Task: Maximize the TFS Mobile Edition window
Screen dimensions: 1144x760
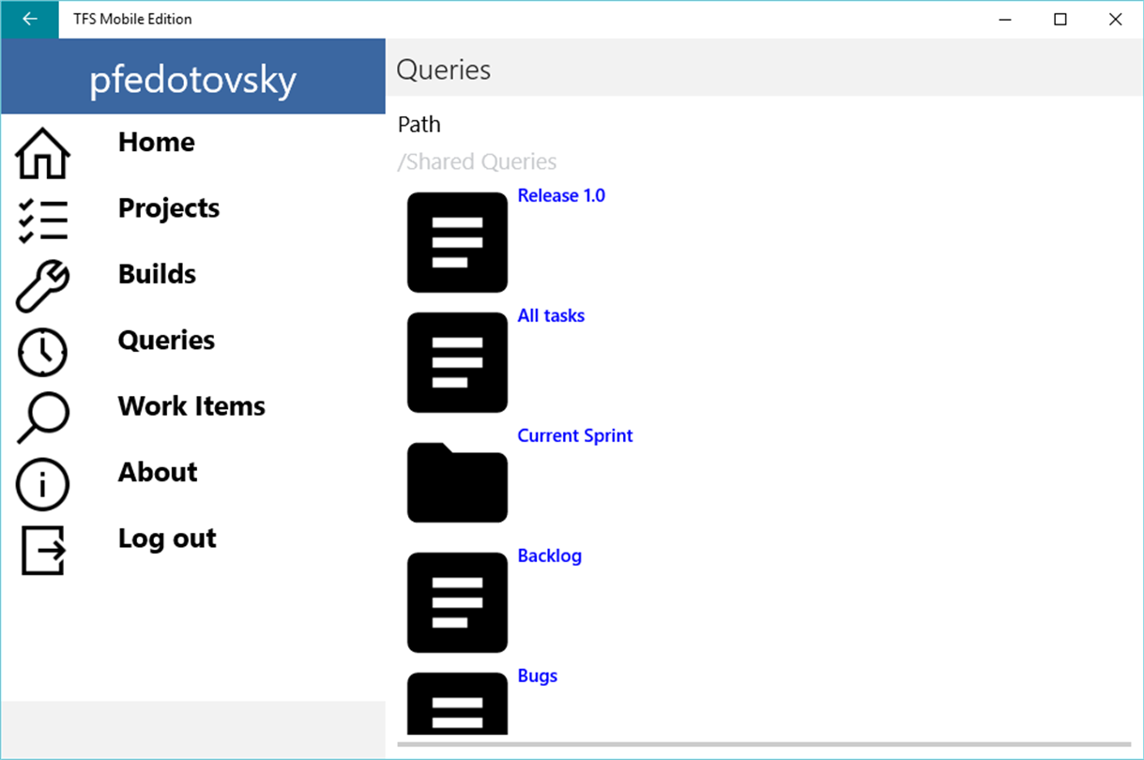Action: pyautogui.click(x=1060, y=19)
